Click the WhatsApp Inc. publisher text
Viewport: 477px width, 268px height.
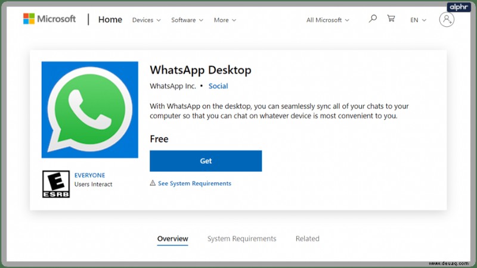pyautogui.click(x=173, y=86)
